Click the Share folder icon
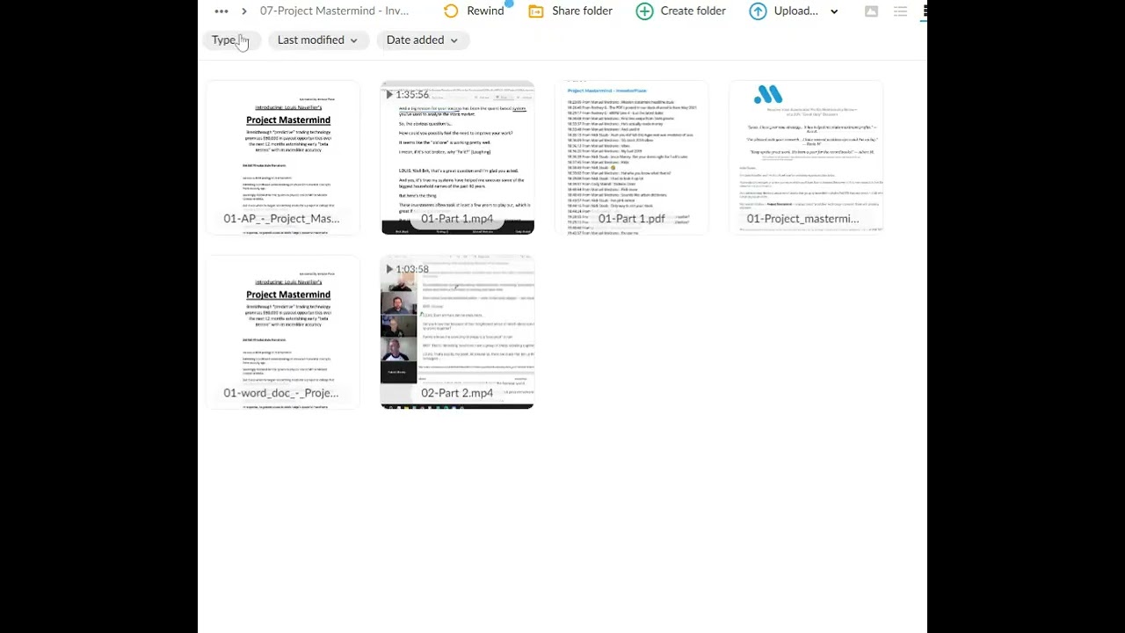This screenshot has height=633, width=1125. point(536,11)
